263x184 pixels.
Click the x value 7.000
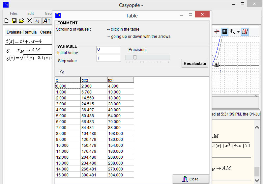click(68, 127)
